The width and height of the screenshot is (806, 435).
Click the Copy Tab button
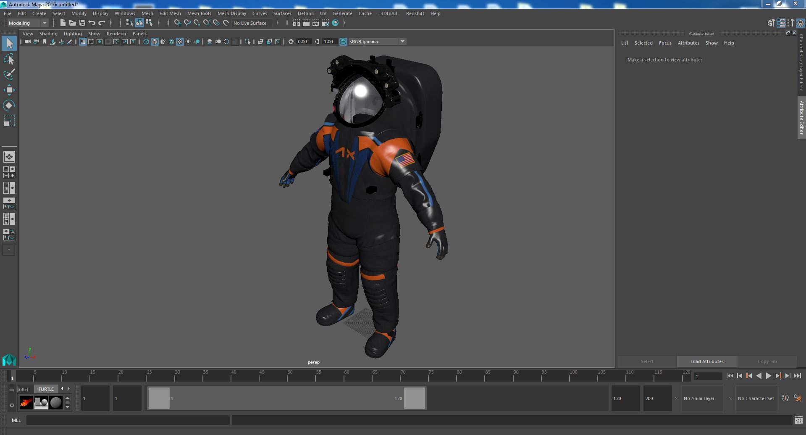767,361
